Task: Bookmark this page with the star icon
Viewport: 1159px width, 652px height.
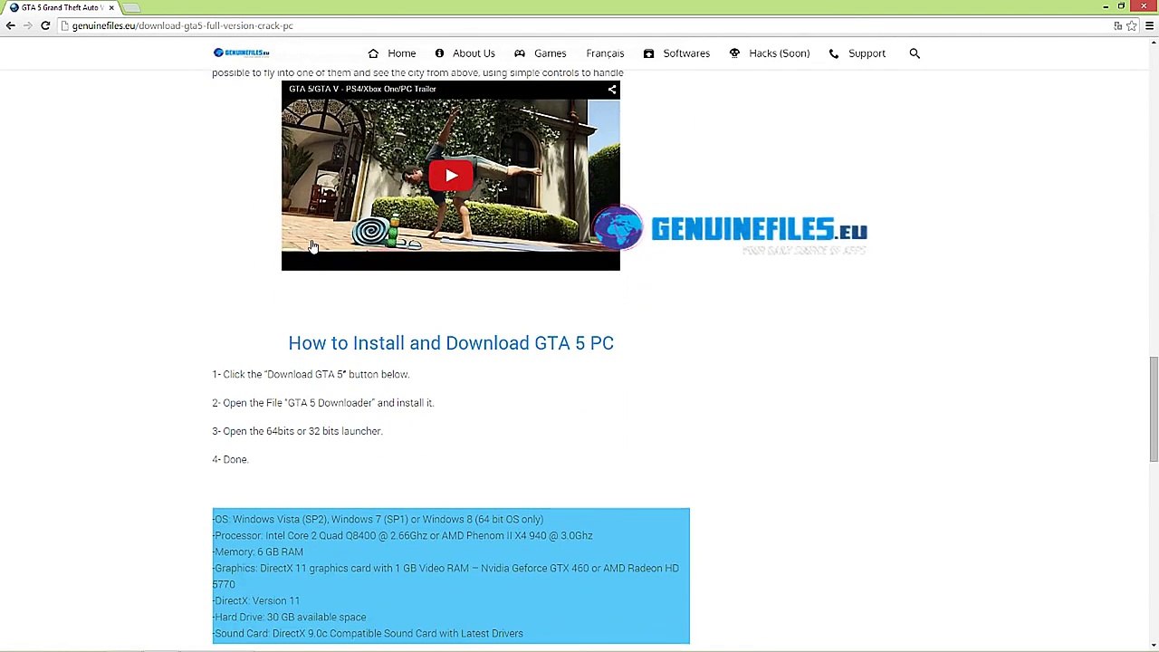Action: [1132, 25]
